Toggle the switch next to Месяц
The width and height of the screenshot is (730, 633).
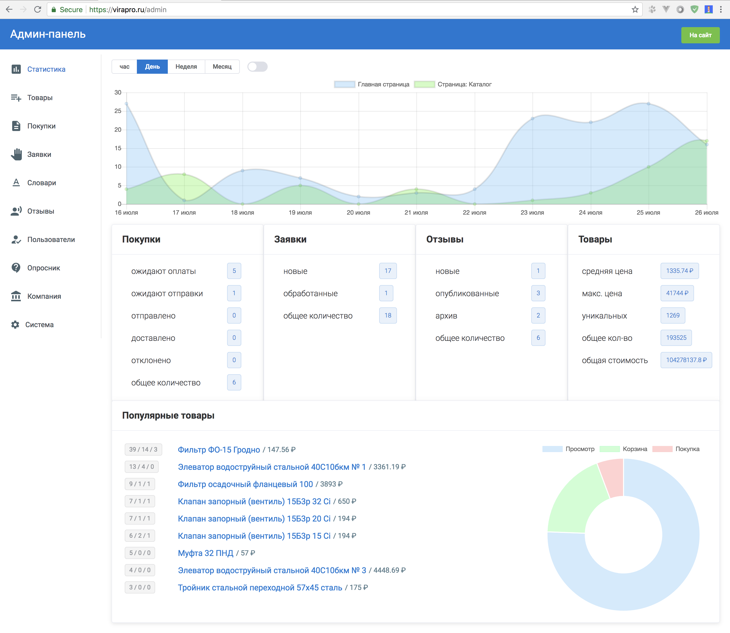tap(257, 67)
